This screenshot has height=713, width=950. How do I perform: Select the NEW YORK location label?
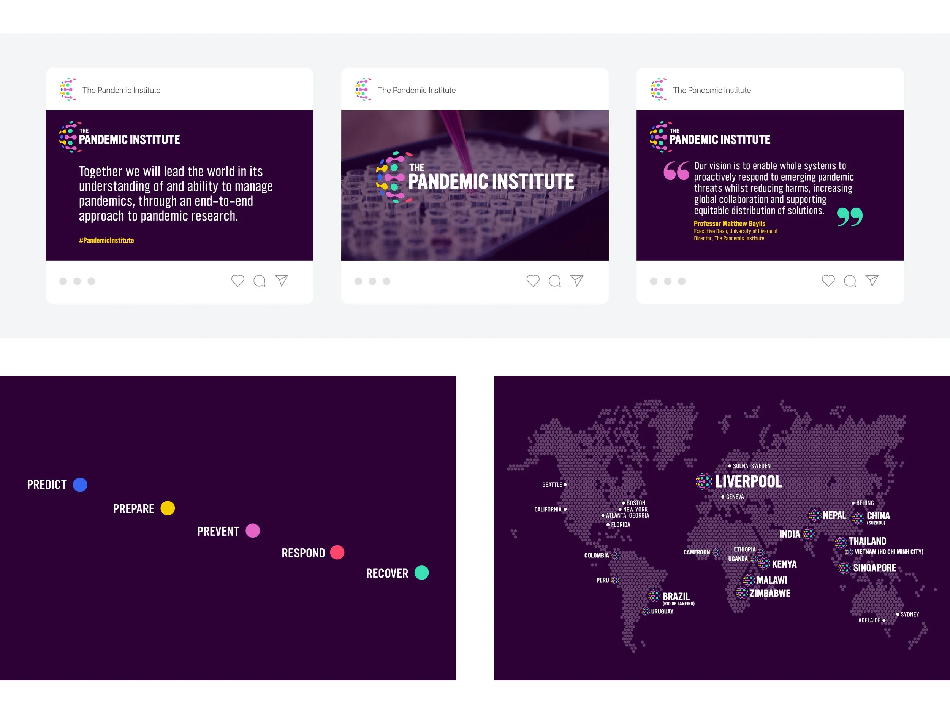pyautogui.click(x=635, y=509)
